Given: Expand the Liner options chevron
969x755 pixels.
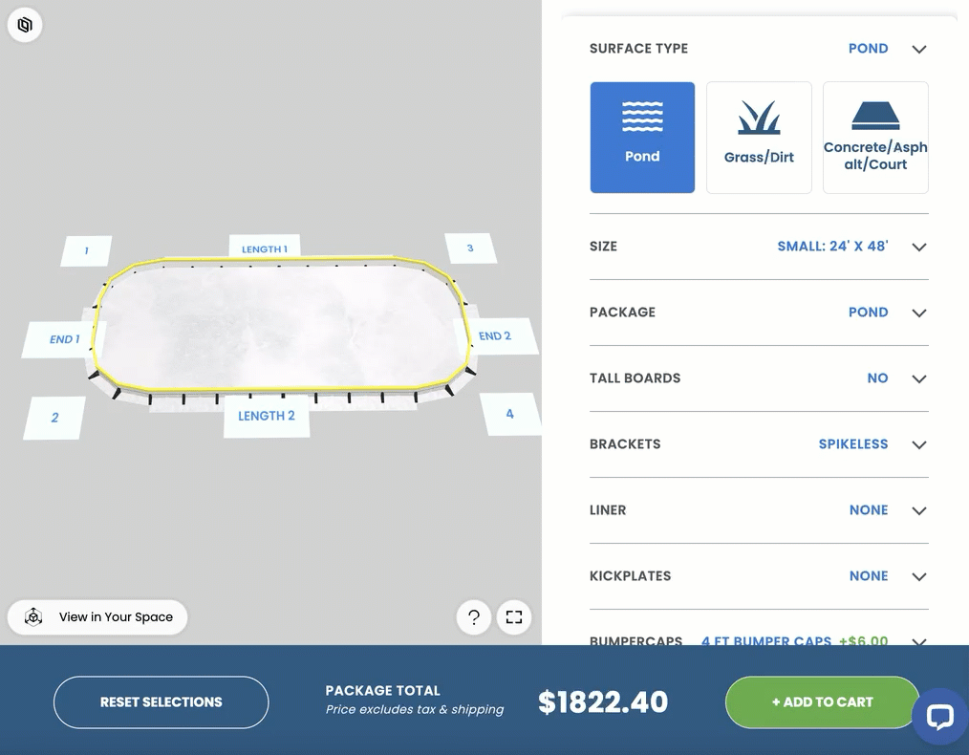Looking at the screenshot, I should (919, 510).
